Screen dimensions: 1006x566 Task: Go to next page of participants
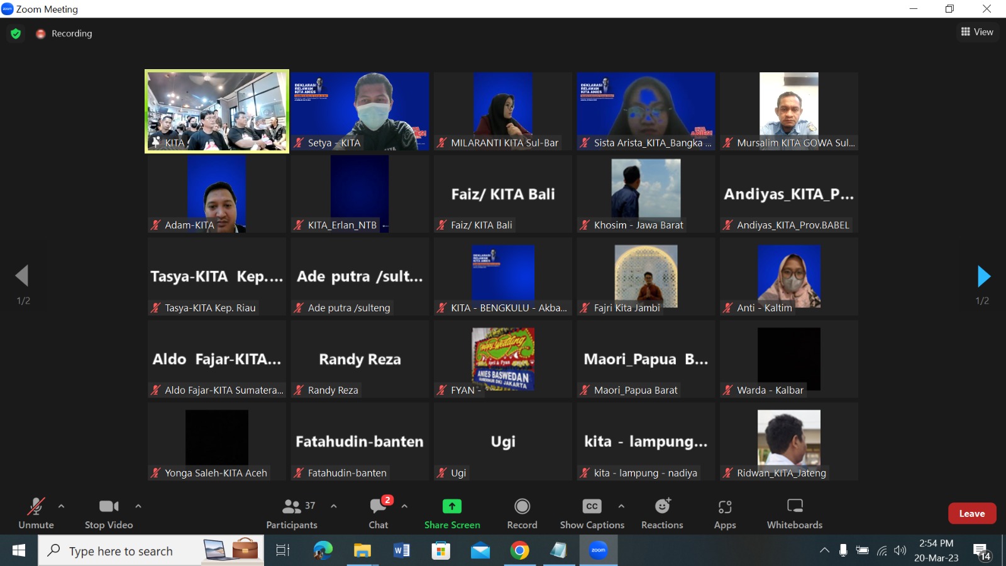(983, 276)
